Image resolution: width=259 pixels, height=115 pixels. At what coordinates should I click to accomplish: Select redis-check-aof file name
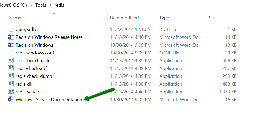point(31,68)
